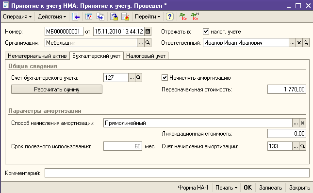
Task: Click the Рассчитать сумму button
Action: [x=57, y=89]
